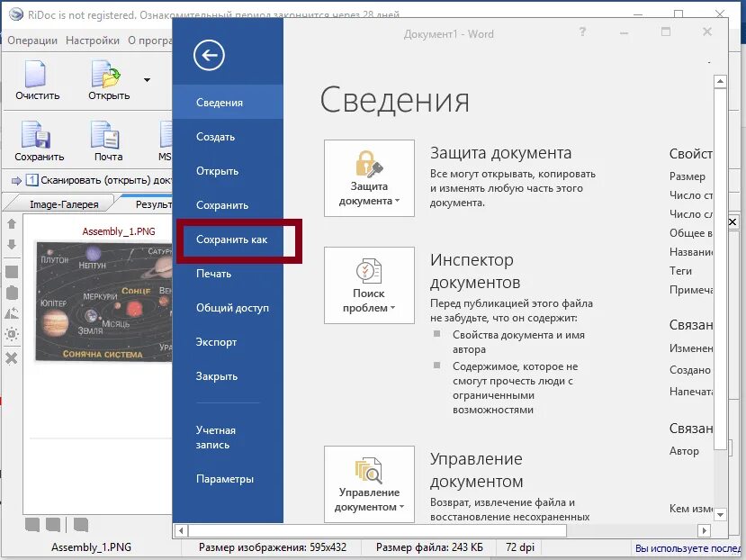Viewport: 746px width, 560px height.
Task: Delete image with the X icon in the sidebar
Action: [12, 358]
